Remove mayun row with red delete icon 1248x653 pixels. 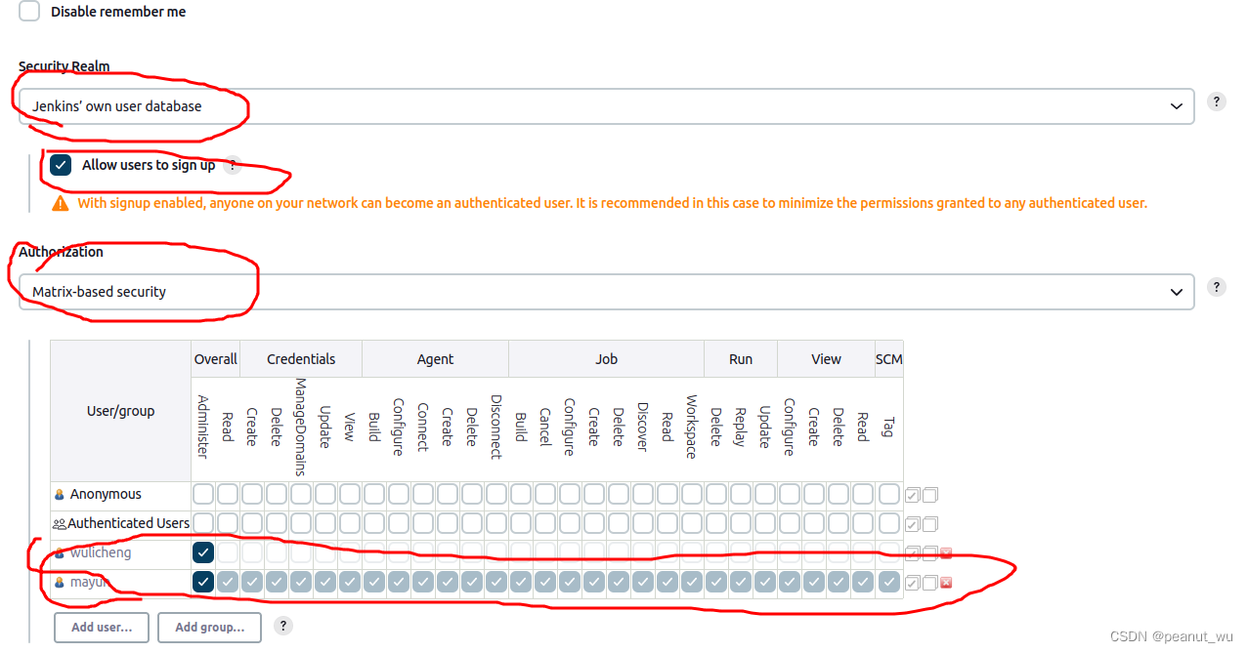946,583
